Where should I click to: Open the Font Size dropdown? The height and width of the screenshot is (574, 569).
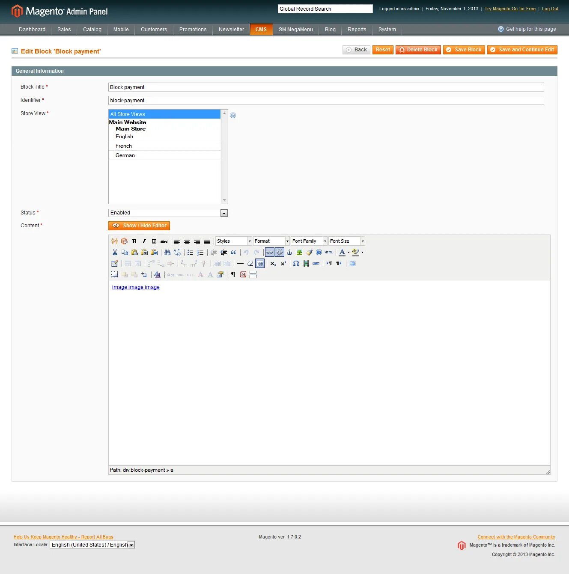[347, 241]
